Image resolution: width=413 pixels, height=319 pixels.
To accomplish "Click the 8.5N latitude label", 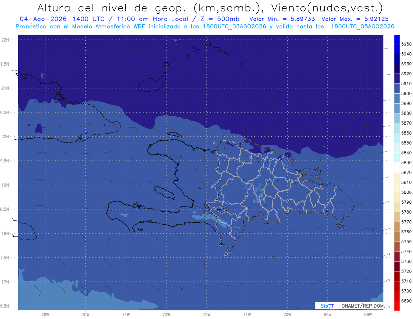I will coord(5,209).
